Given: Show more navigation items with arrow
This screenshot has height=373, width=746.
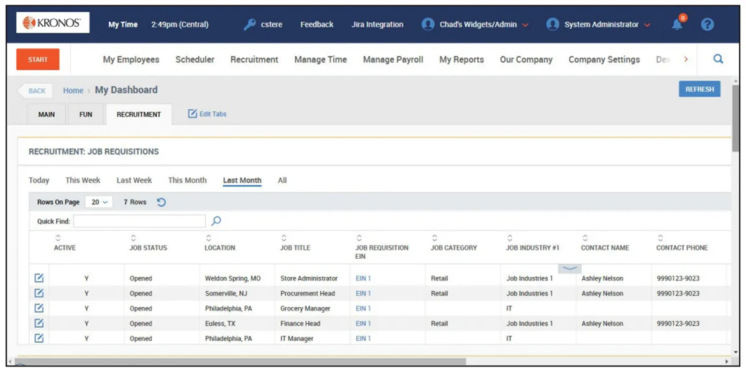Looking at the screenshot, I should 686,60.
